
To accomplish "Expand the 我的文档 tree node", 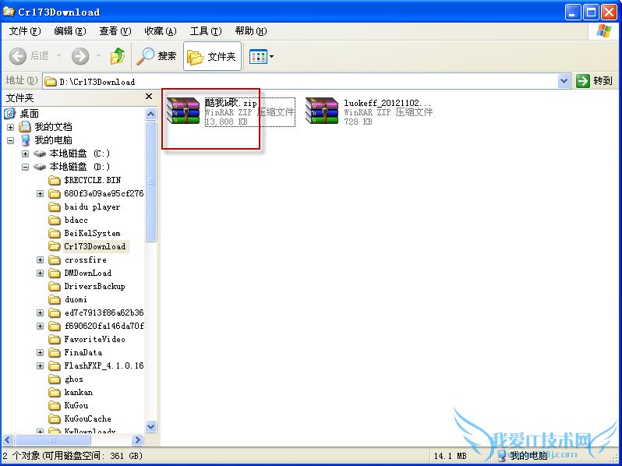I will point(11,127).
